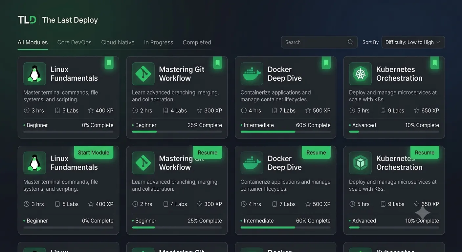This screenshot has width=462, height=252.
Task: Click the whale icon on the Docker card with Resume
Action: coord(252,163)
